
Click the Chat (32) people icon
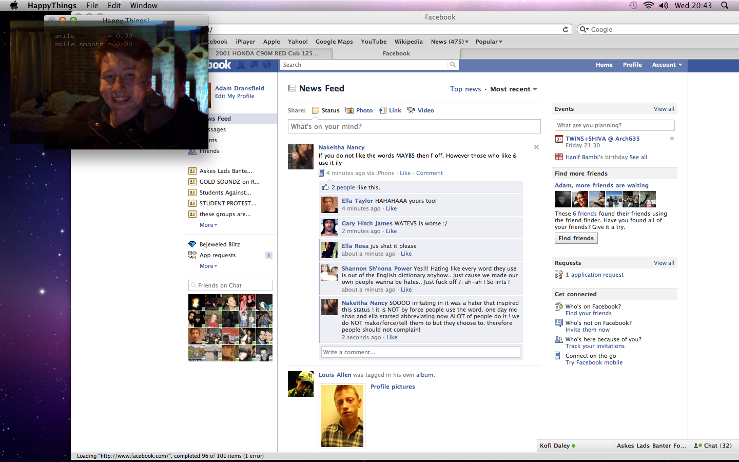pos(698,446)
